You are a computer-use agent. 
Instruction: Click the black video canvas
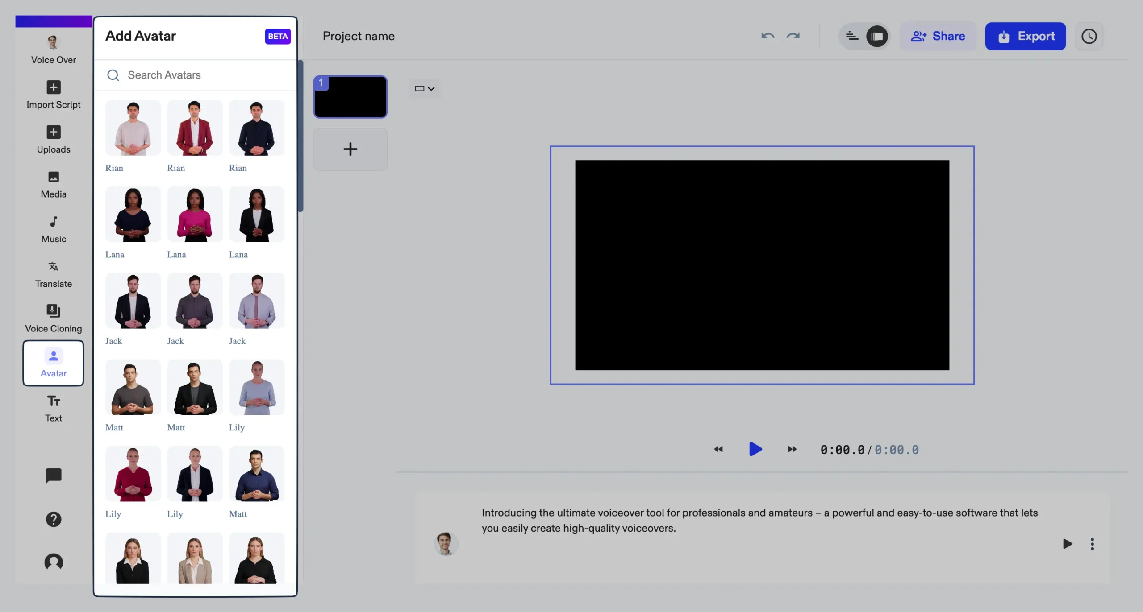[x=762, y=265]
